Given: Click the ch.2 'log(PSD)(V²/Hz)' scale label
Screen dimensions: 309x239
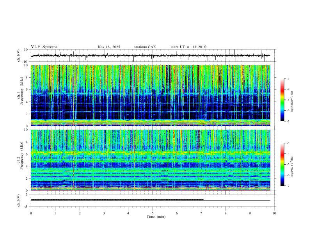Looking at the screenshot, I should point(292,166).
